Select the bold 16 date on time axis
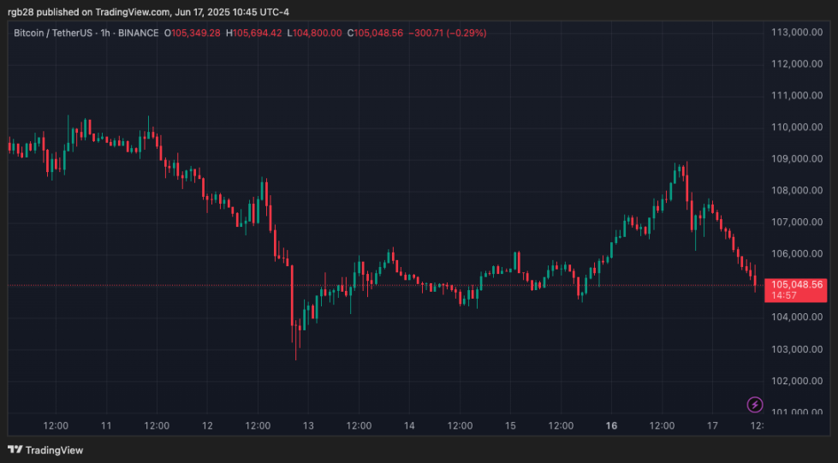 (x=612, y=425)
